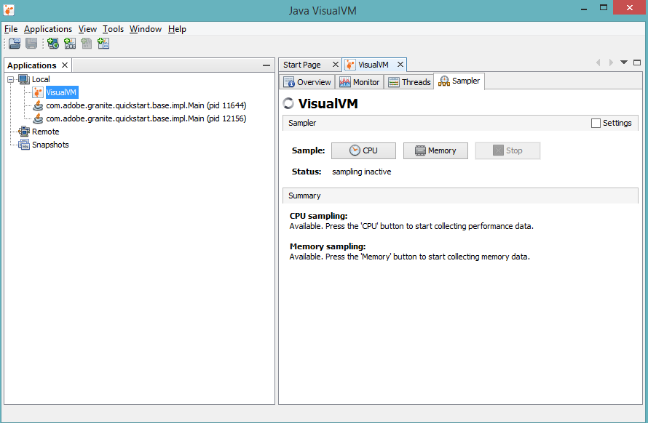Maximize the editor window area
The image size is (648, 423).
point(637,63)
